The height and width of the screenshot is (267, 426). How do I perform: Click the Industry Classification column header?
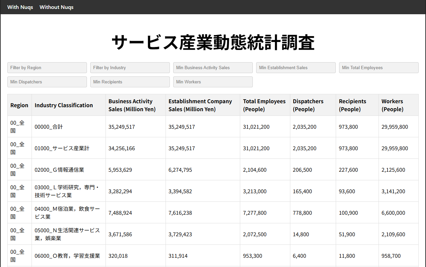pos(64,105)
